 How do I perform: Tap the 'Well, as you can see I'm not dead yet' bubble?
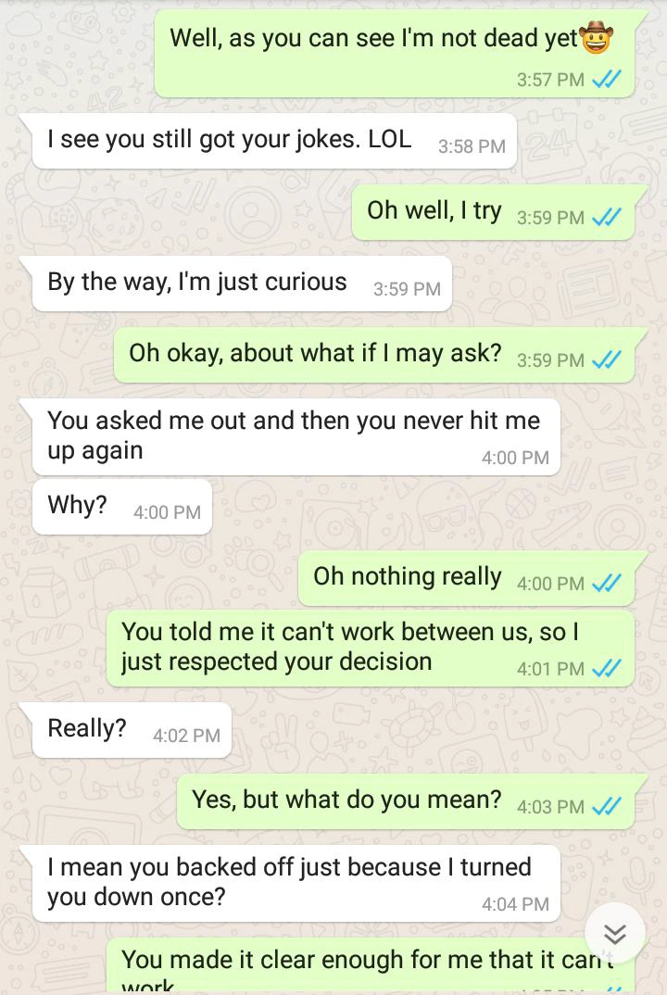coord(396,55)
